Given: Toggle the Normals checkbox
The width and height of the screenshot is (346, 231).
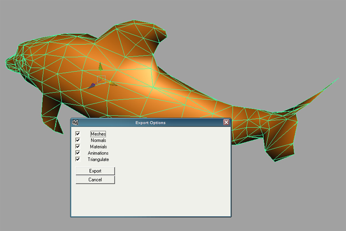Looking at the screenshot, I should tap(78, 140).
